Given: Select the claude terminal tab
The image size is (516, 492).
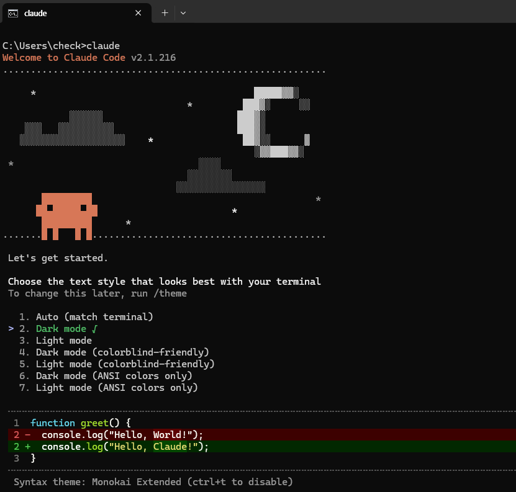Looking at the screenshot, I should click(x=76, y=13).
